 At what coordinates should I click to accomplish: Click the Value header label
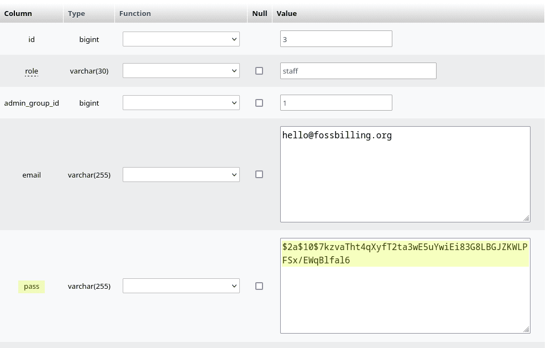286,13
